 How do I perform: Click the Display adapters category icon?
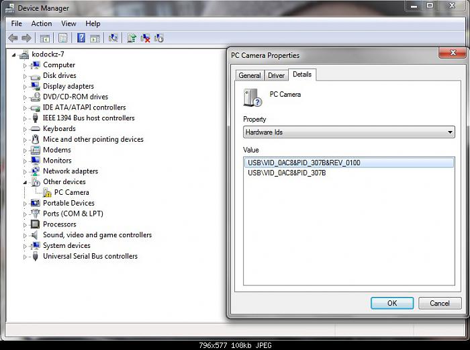[x=36, y=86]
